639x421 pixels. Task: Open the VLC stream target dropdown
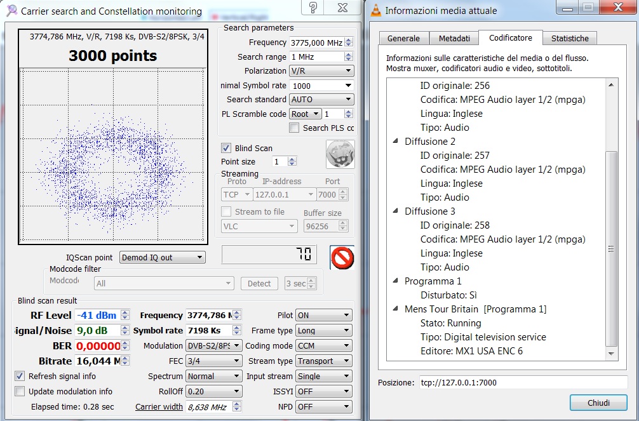coord(259,226)
